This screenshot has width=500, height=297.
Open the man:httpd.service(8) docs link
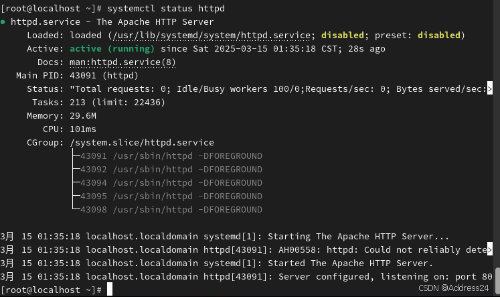click(x=122, y=62)
